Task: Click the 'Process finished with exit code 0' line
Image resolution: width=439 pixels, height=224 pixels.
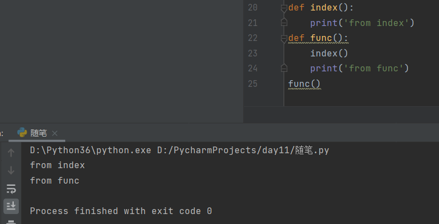Action: pos(121,211)
